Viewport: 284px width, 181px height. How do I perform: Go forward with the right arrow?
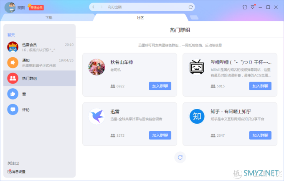coord(101,7)
